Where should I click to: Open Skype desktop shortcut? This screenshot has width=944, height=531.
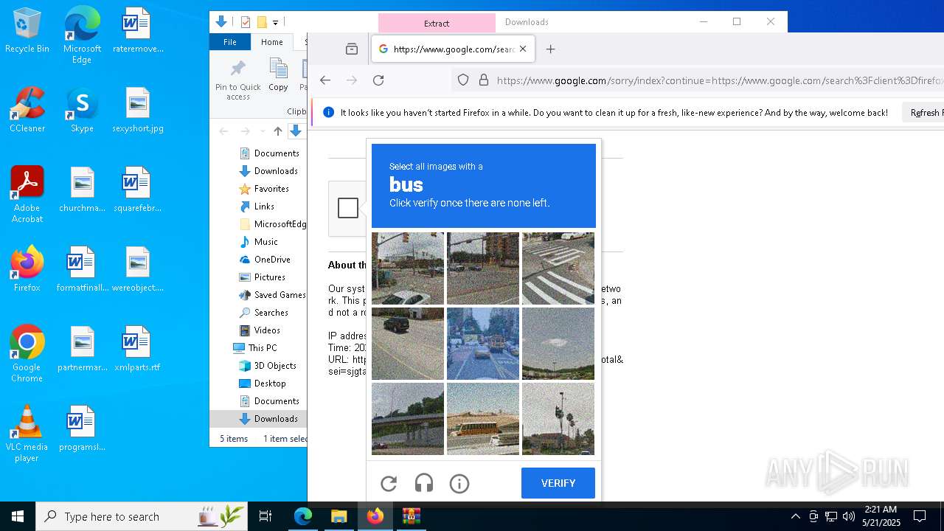82,111
